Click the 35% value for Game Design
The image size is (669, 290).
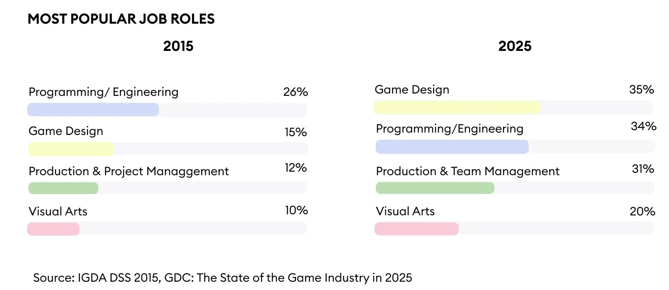642,90
